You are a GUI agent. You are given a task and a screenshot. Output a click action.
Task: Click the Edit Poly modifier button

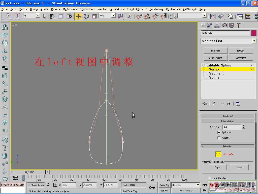pos(216,51)
